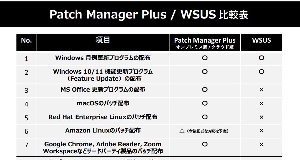The image size is (300, 160).
Task: Click the WSUS cross for Amazon Linux row
Action: coord(261,131)
